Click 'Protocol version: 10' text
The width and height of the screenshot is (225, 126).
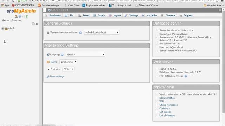point(169,44)
